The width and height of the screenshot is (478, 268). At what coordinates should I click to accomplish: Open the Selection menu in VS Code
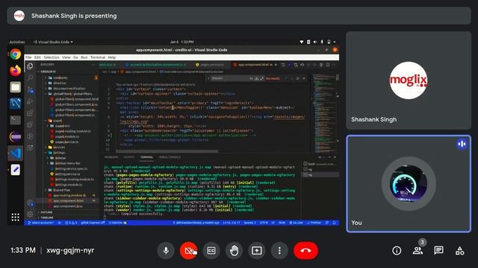pyautogui.click(x=52, y=57)
